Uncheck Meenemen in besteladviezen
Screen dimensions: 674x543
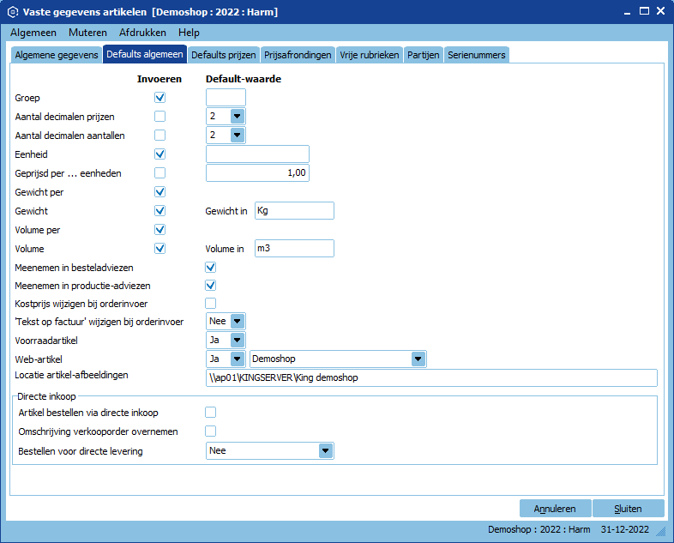210,268
